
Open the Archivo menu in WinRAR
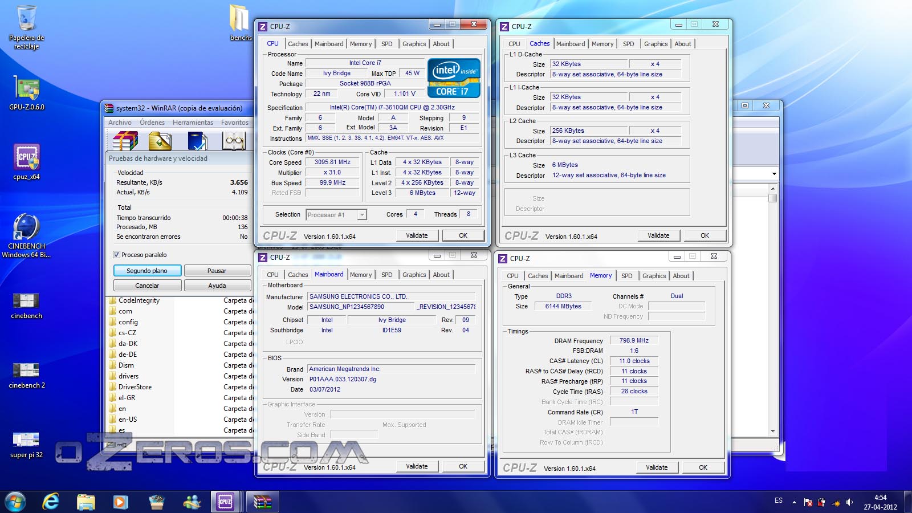[x=120, y=123]
